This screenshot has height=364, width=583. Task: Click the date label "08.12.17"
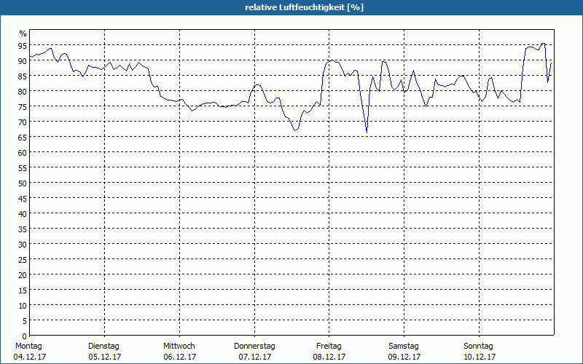(x=329, y=357)
